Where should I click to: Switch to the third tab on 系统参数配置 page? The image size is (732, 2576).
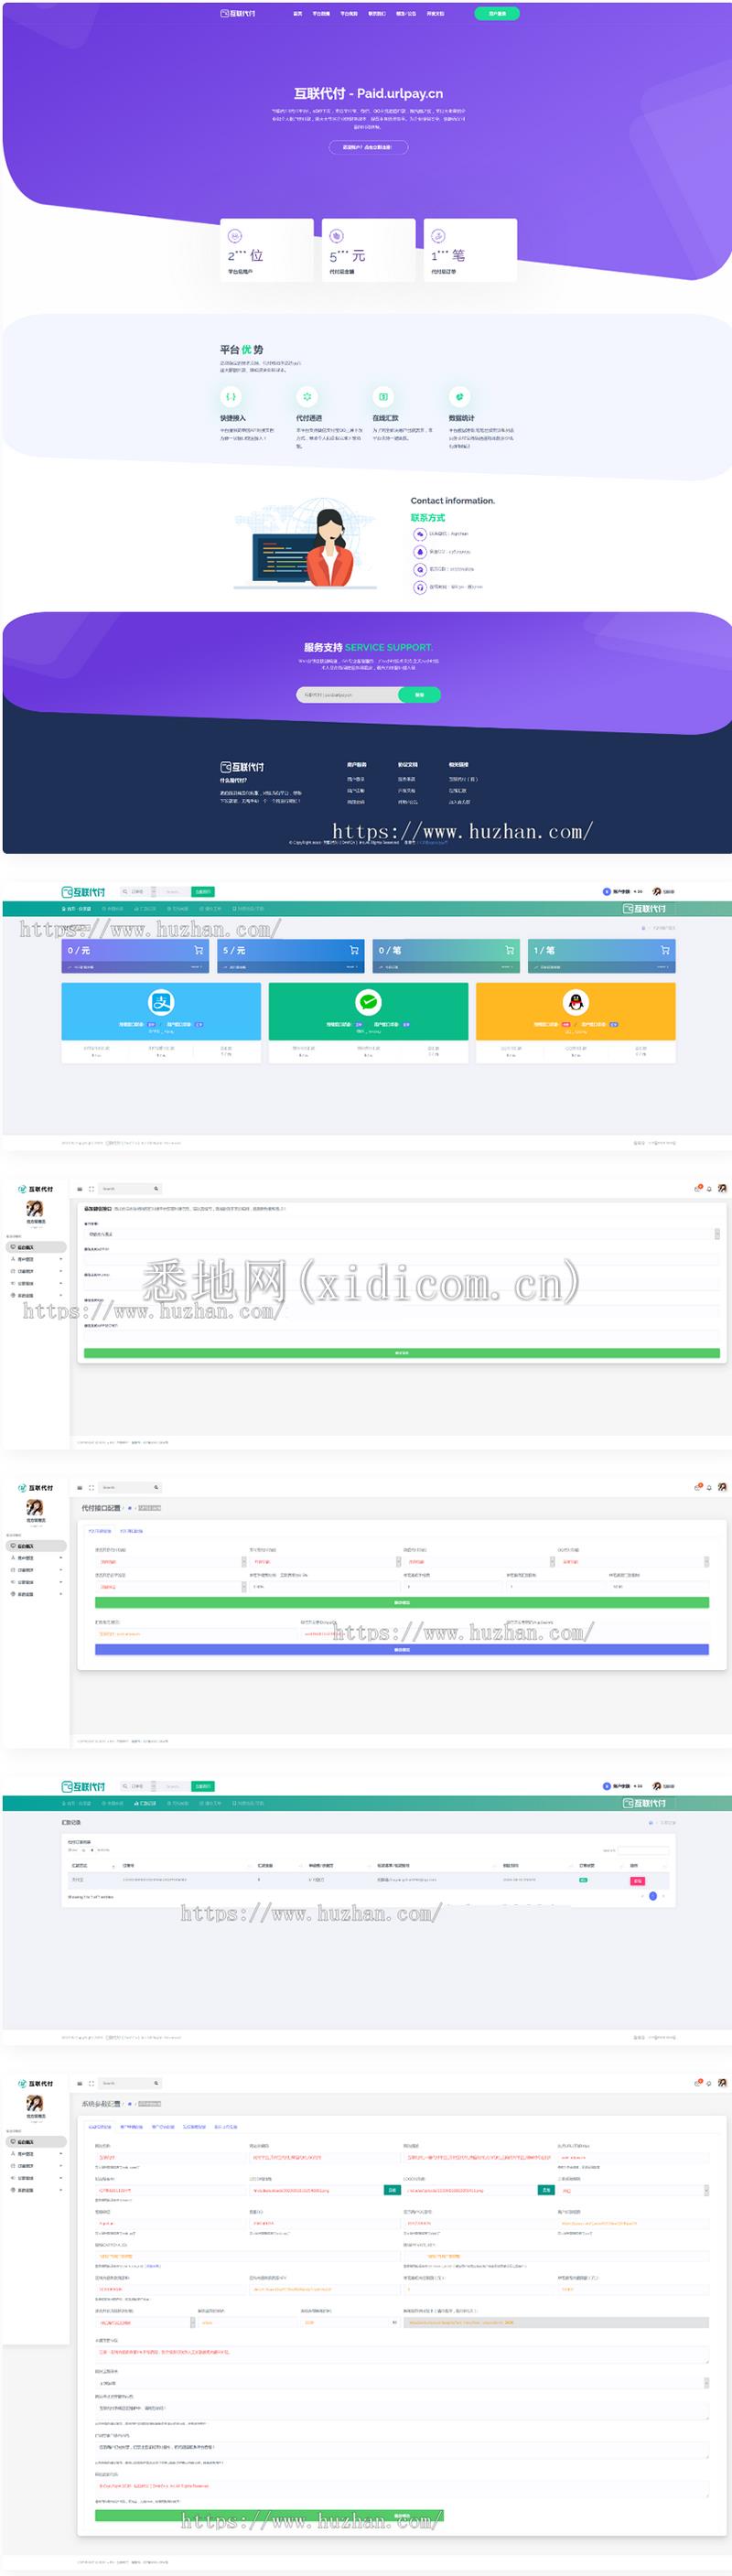coord(163,2127)
